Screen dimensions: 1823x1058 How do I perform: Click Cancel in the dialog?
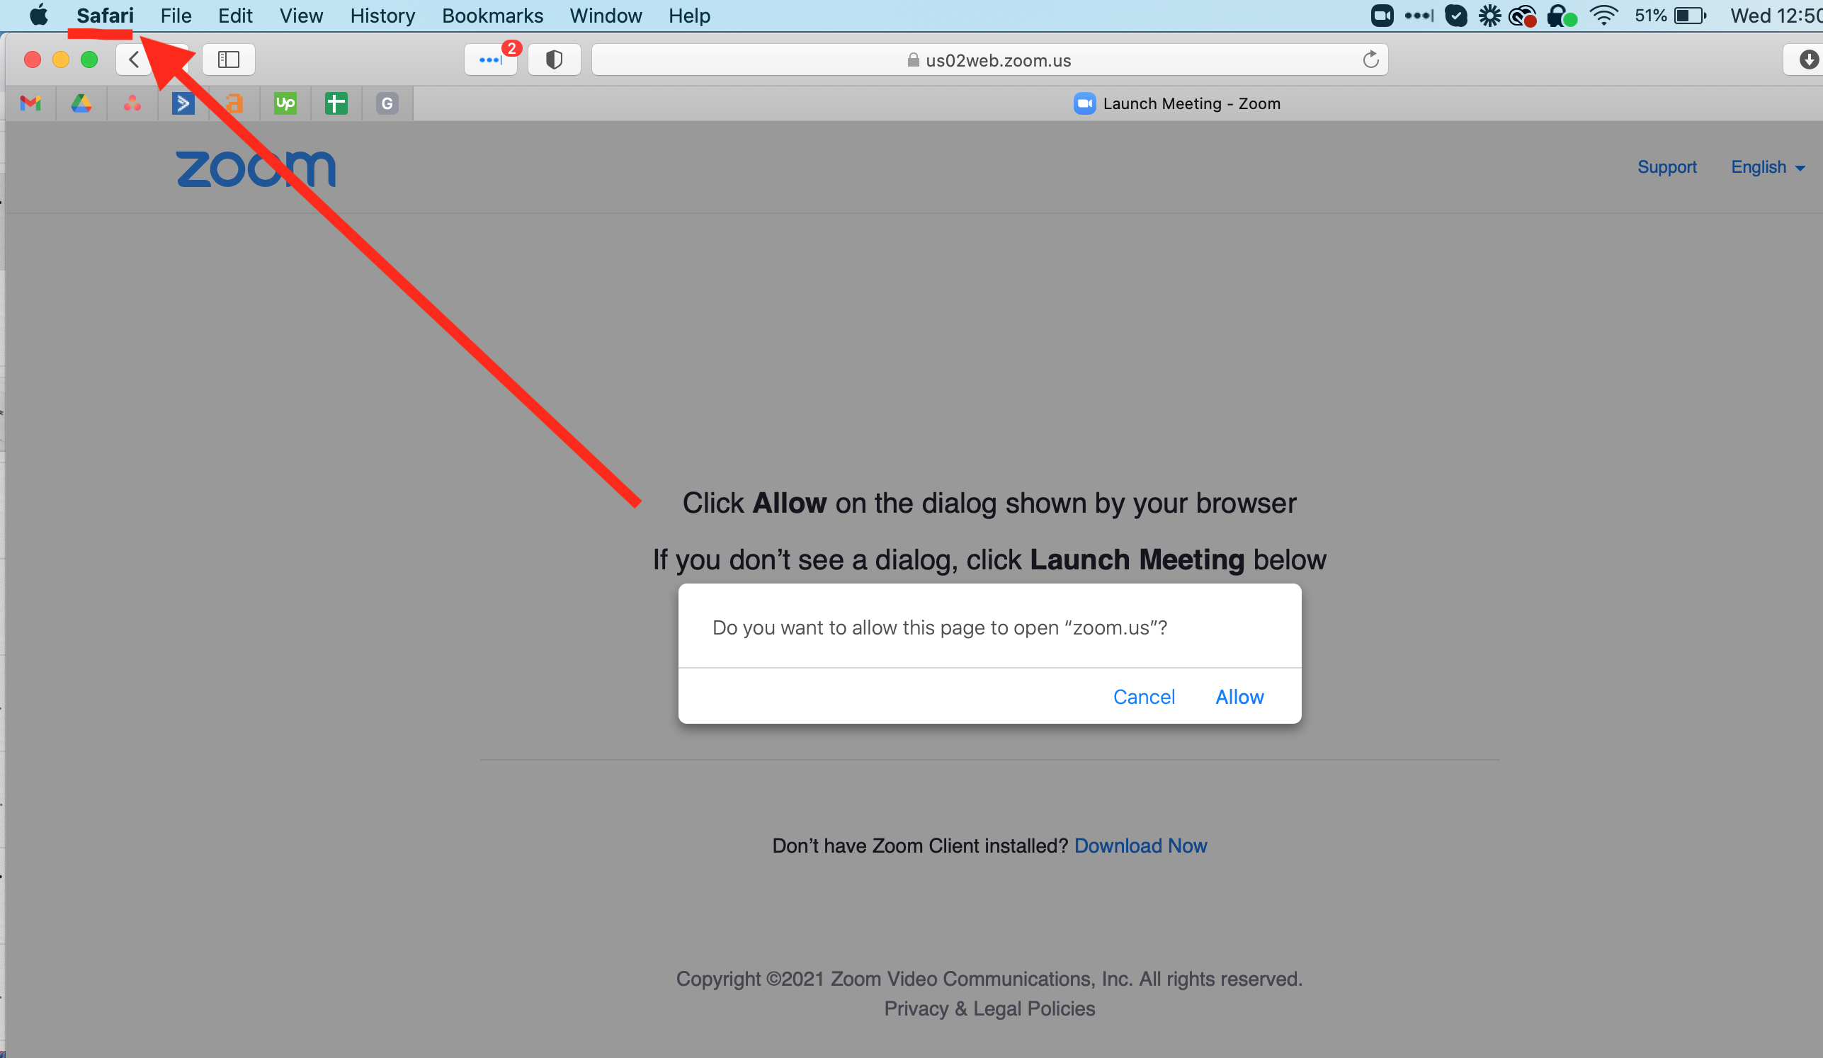1144,696
